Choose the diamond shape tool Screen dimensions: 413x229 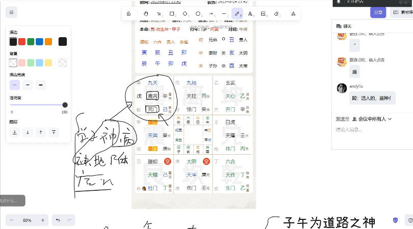[185, 14]
